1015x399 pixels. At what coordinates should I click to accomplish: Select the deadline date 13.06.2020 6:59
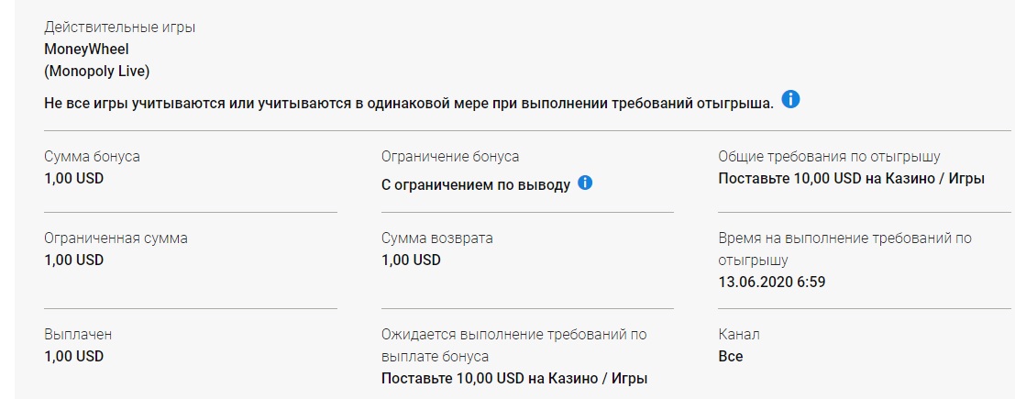pyautogui.click(x=771, y=282)
